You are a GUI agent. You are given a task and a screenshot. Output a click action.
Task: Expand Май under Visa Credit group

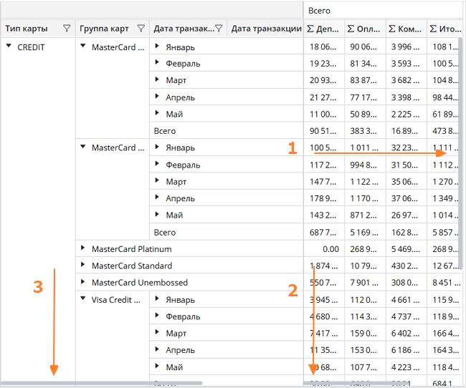coord(158,367)
